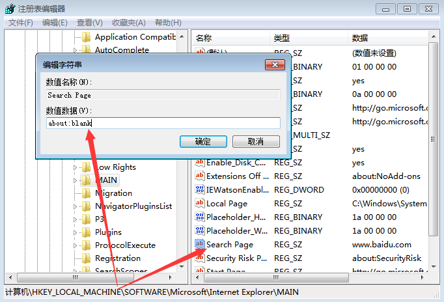The height and width of the screenshot is (302, 444).
Task: Click the Extensions Off value icon
Action: pos(200,176)
